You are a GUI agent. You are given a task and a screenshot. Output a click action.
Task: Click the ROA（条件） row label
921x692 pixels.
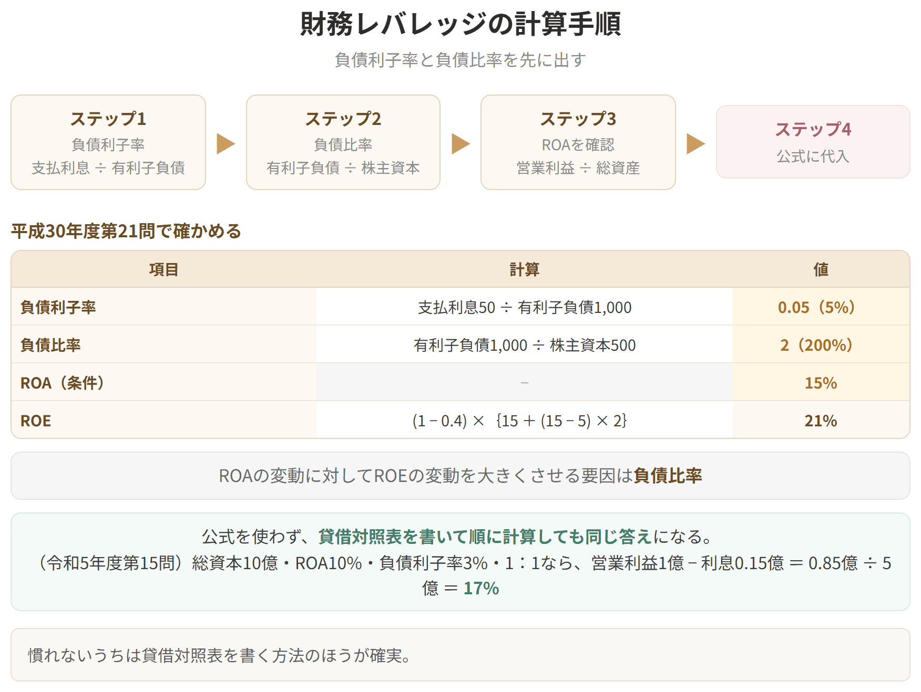(x=63, y=383)
